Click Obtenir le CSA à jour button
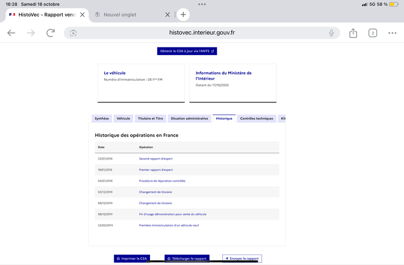 (x=187, y=51)
